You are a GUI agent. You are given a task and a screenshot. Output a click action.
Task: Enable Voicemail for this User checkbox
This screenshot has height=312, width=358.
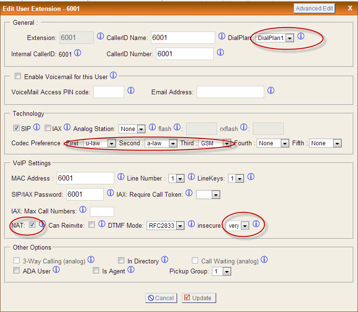(x=18, y=76)
